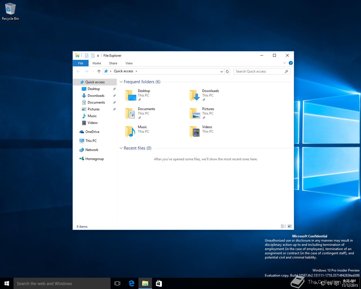Select the Videos folder icon in Frequent folders

click(x=195, y=132)
